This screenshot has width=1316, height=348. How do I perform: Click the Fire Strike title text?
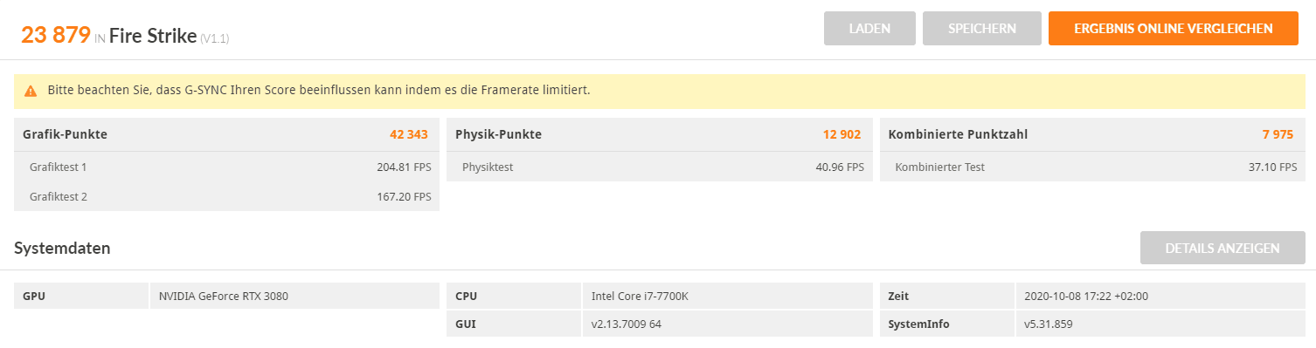click(x=153, y=36)
